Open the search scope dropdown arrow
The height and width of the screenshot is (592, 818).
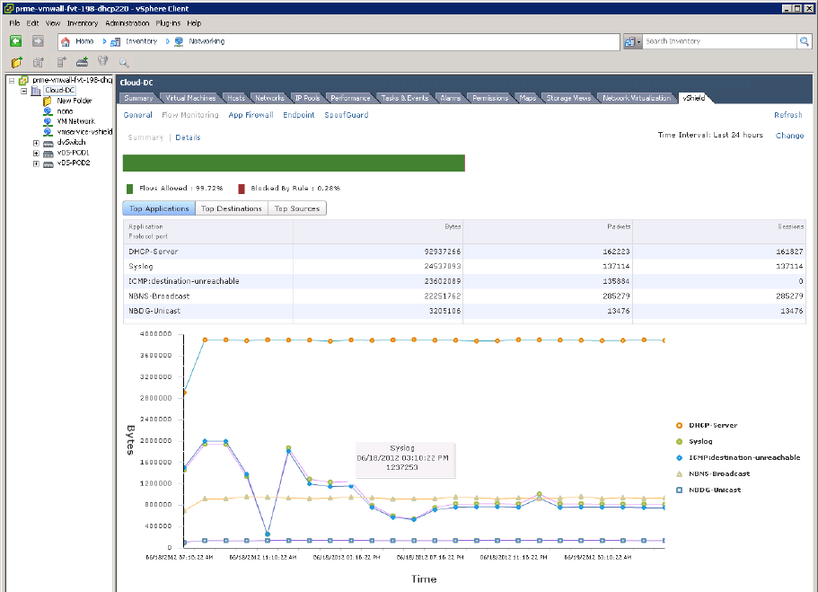point(638,42)
